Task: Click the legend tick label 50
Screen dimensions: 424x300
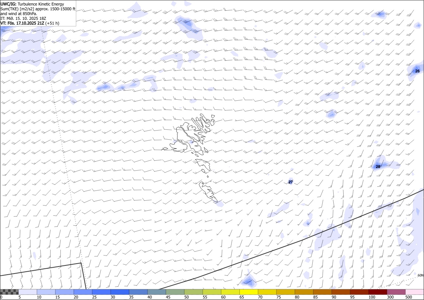Action: click(x=186, y=297)
